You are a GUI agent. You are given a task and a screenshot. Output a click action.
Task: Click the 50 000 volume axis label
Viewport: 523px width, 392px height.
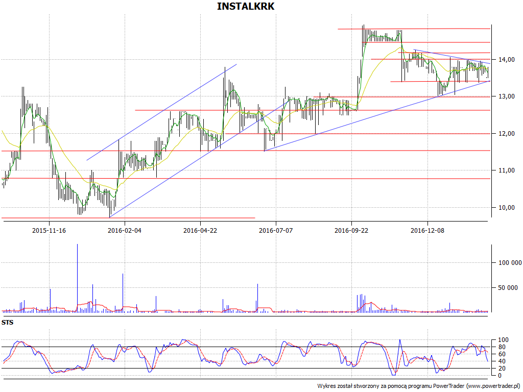508,288
